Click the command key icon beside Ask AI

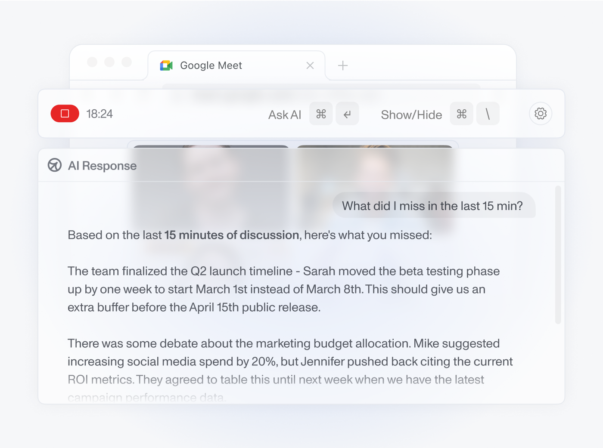pos(321,114)
